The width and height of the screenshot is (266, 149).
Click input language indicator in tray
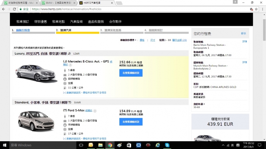pos(232,145)
